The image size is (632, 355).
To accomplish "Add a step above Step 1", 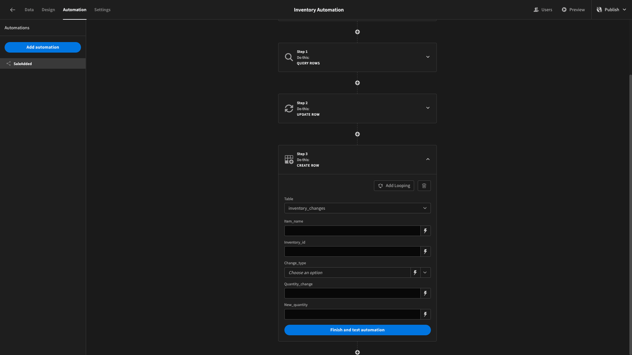I will click(x=357, y=32).
